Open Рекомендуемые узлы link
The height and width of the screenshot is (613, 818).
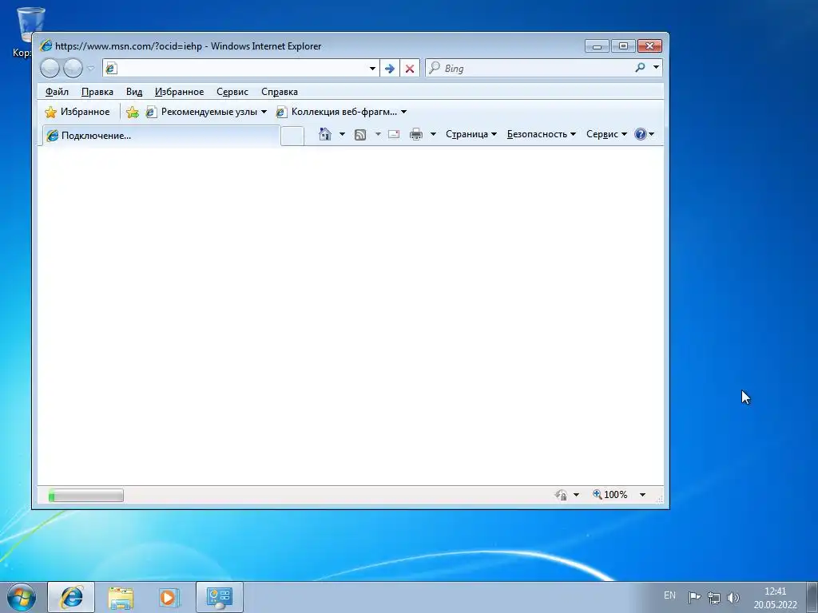click(x=207, y=112)
